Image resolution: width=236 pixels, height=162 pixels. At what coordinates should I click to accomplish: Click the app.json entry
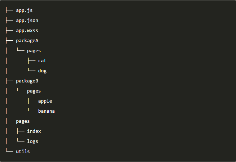(x=27, y=21)
